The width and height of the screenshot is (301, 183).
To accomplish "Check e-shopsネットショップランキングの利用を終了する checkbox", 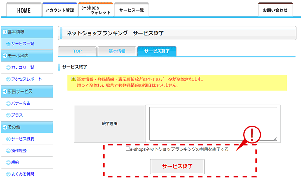I will 128,149.
